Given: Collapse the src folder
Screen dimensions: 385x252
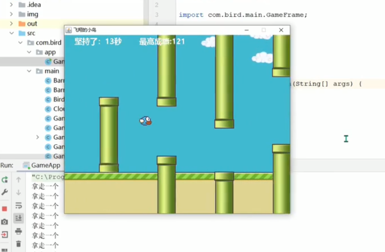Looking at the screenshot, I should coord(11,33).
